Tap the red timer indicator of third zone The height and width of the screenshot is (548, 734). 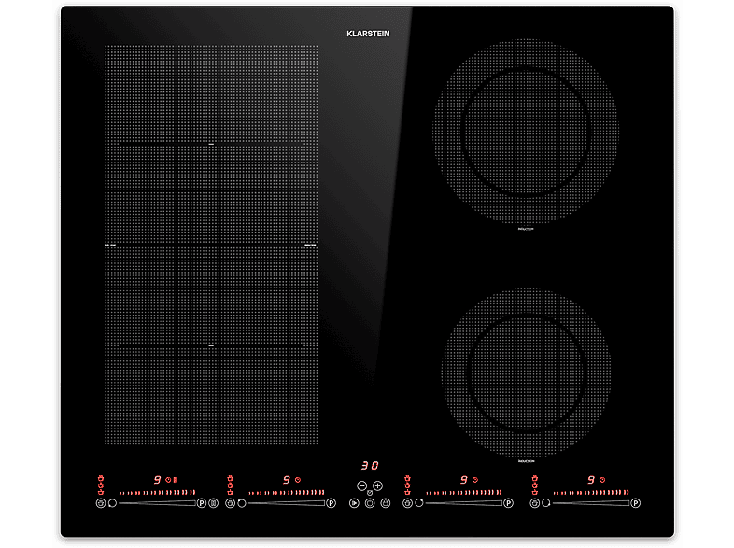click(475, 480)
